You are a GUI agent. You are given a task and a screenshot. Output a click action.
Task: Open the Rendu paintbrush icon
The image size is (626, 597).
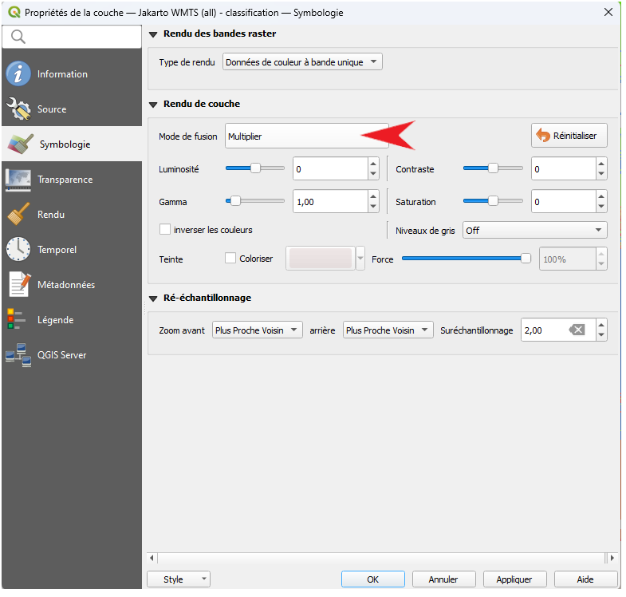coord(18,215)
